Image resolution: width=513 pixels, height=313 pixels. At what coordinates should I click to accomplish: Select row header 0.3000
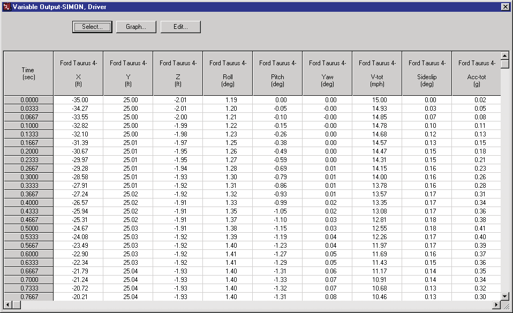click(x=28, y=177)
